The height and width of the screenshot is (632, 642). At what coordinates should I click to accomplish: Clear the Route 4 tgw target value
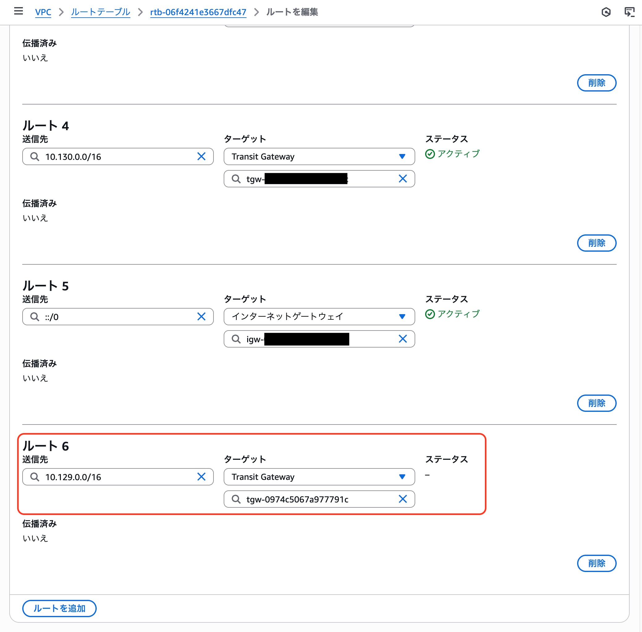point(403,179)
